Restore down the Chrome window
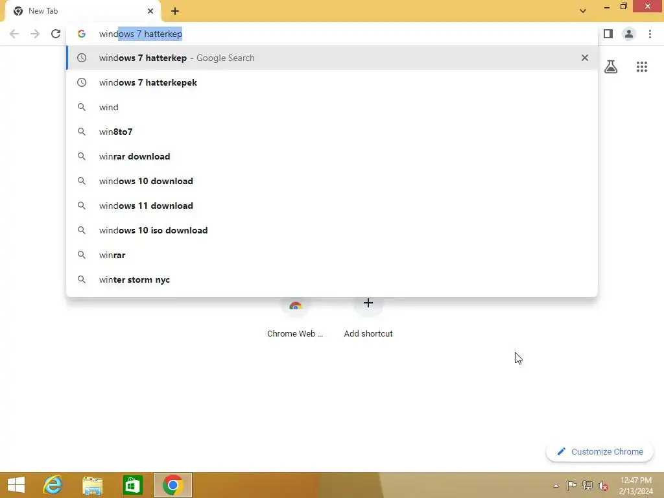 (623, 6)
